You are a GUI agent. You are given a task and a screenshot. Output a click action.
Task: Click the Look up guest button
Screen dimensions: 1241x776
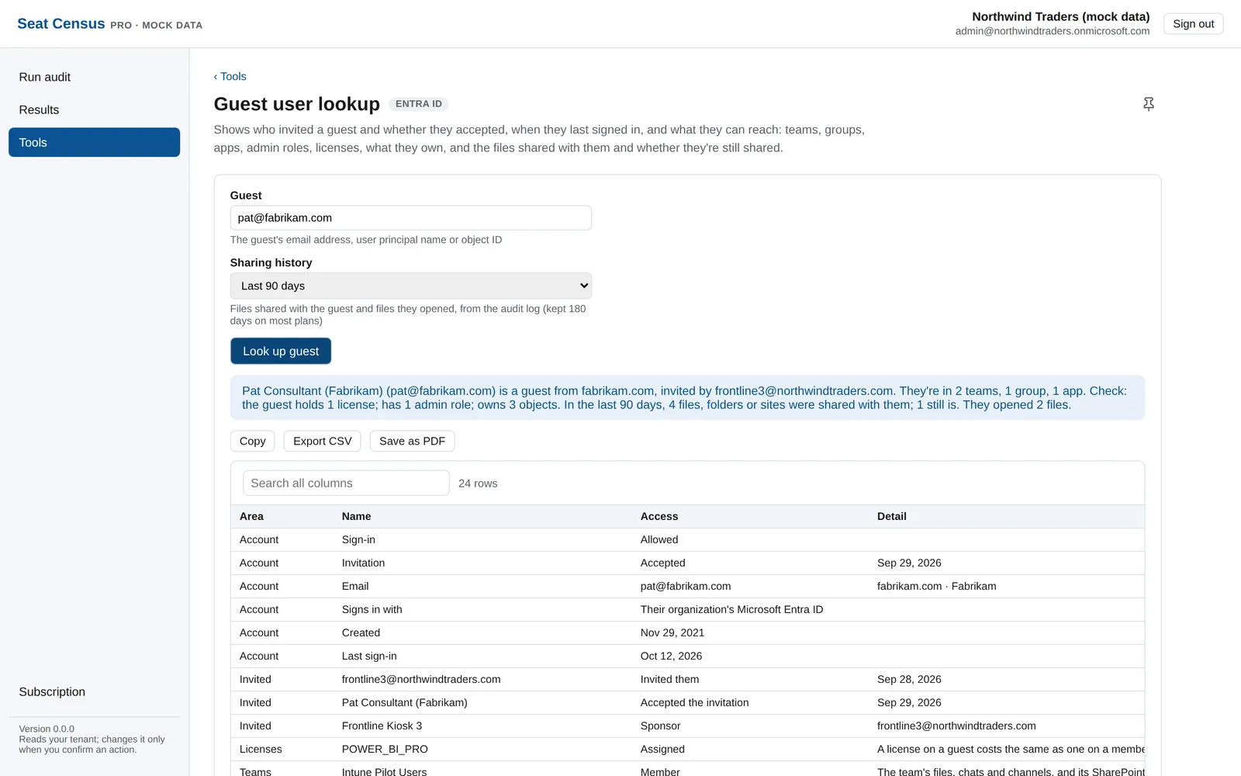point(281,351)
